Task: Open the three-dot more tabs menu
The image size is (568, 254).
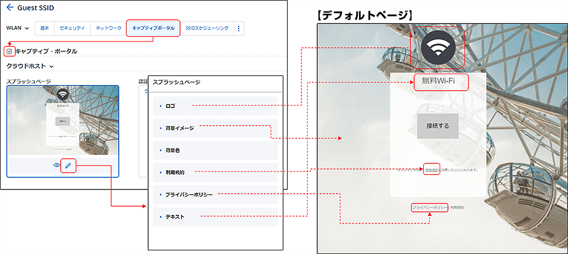Action: click(239, 28)
